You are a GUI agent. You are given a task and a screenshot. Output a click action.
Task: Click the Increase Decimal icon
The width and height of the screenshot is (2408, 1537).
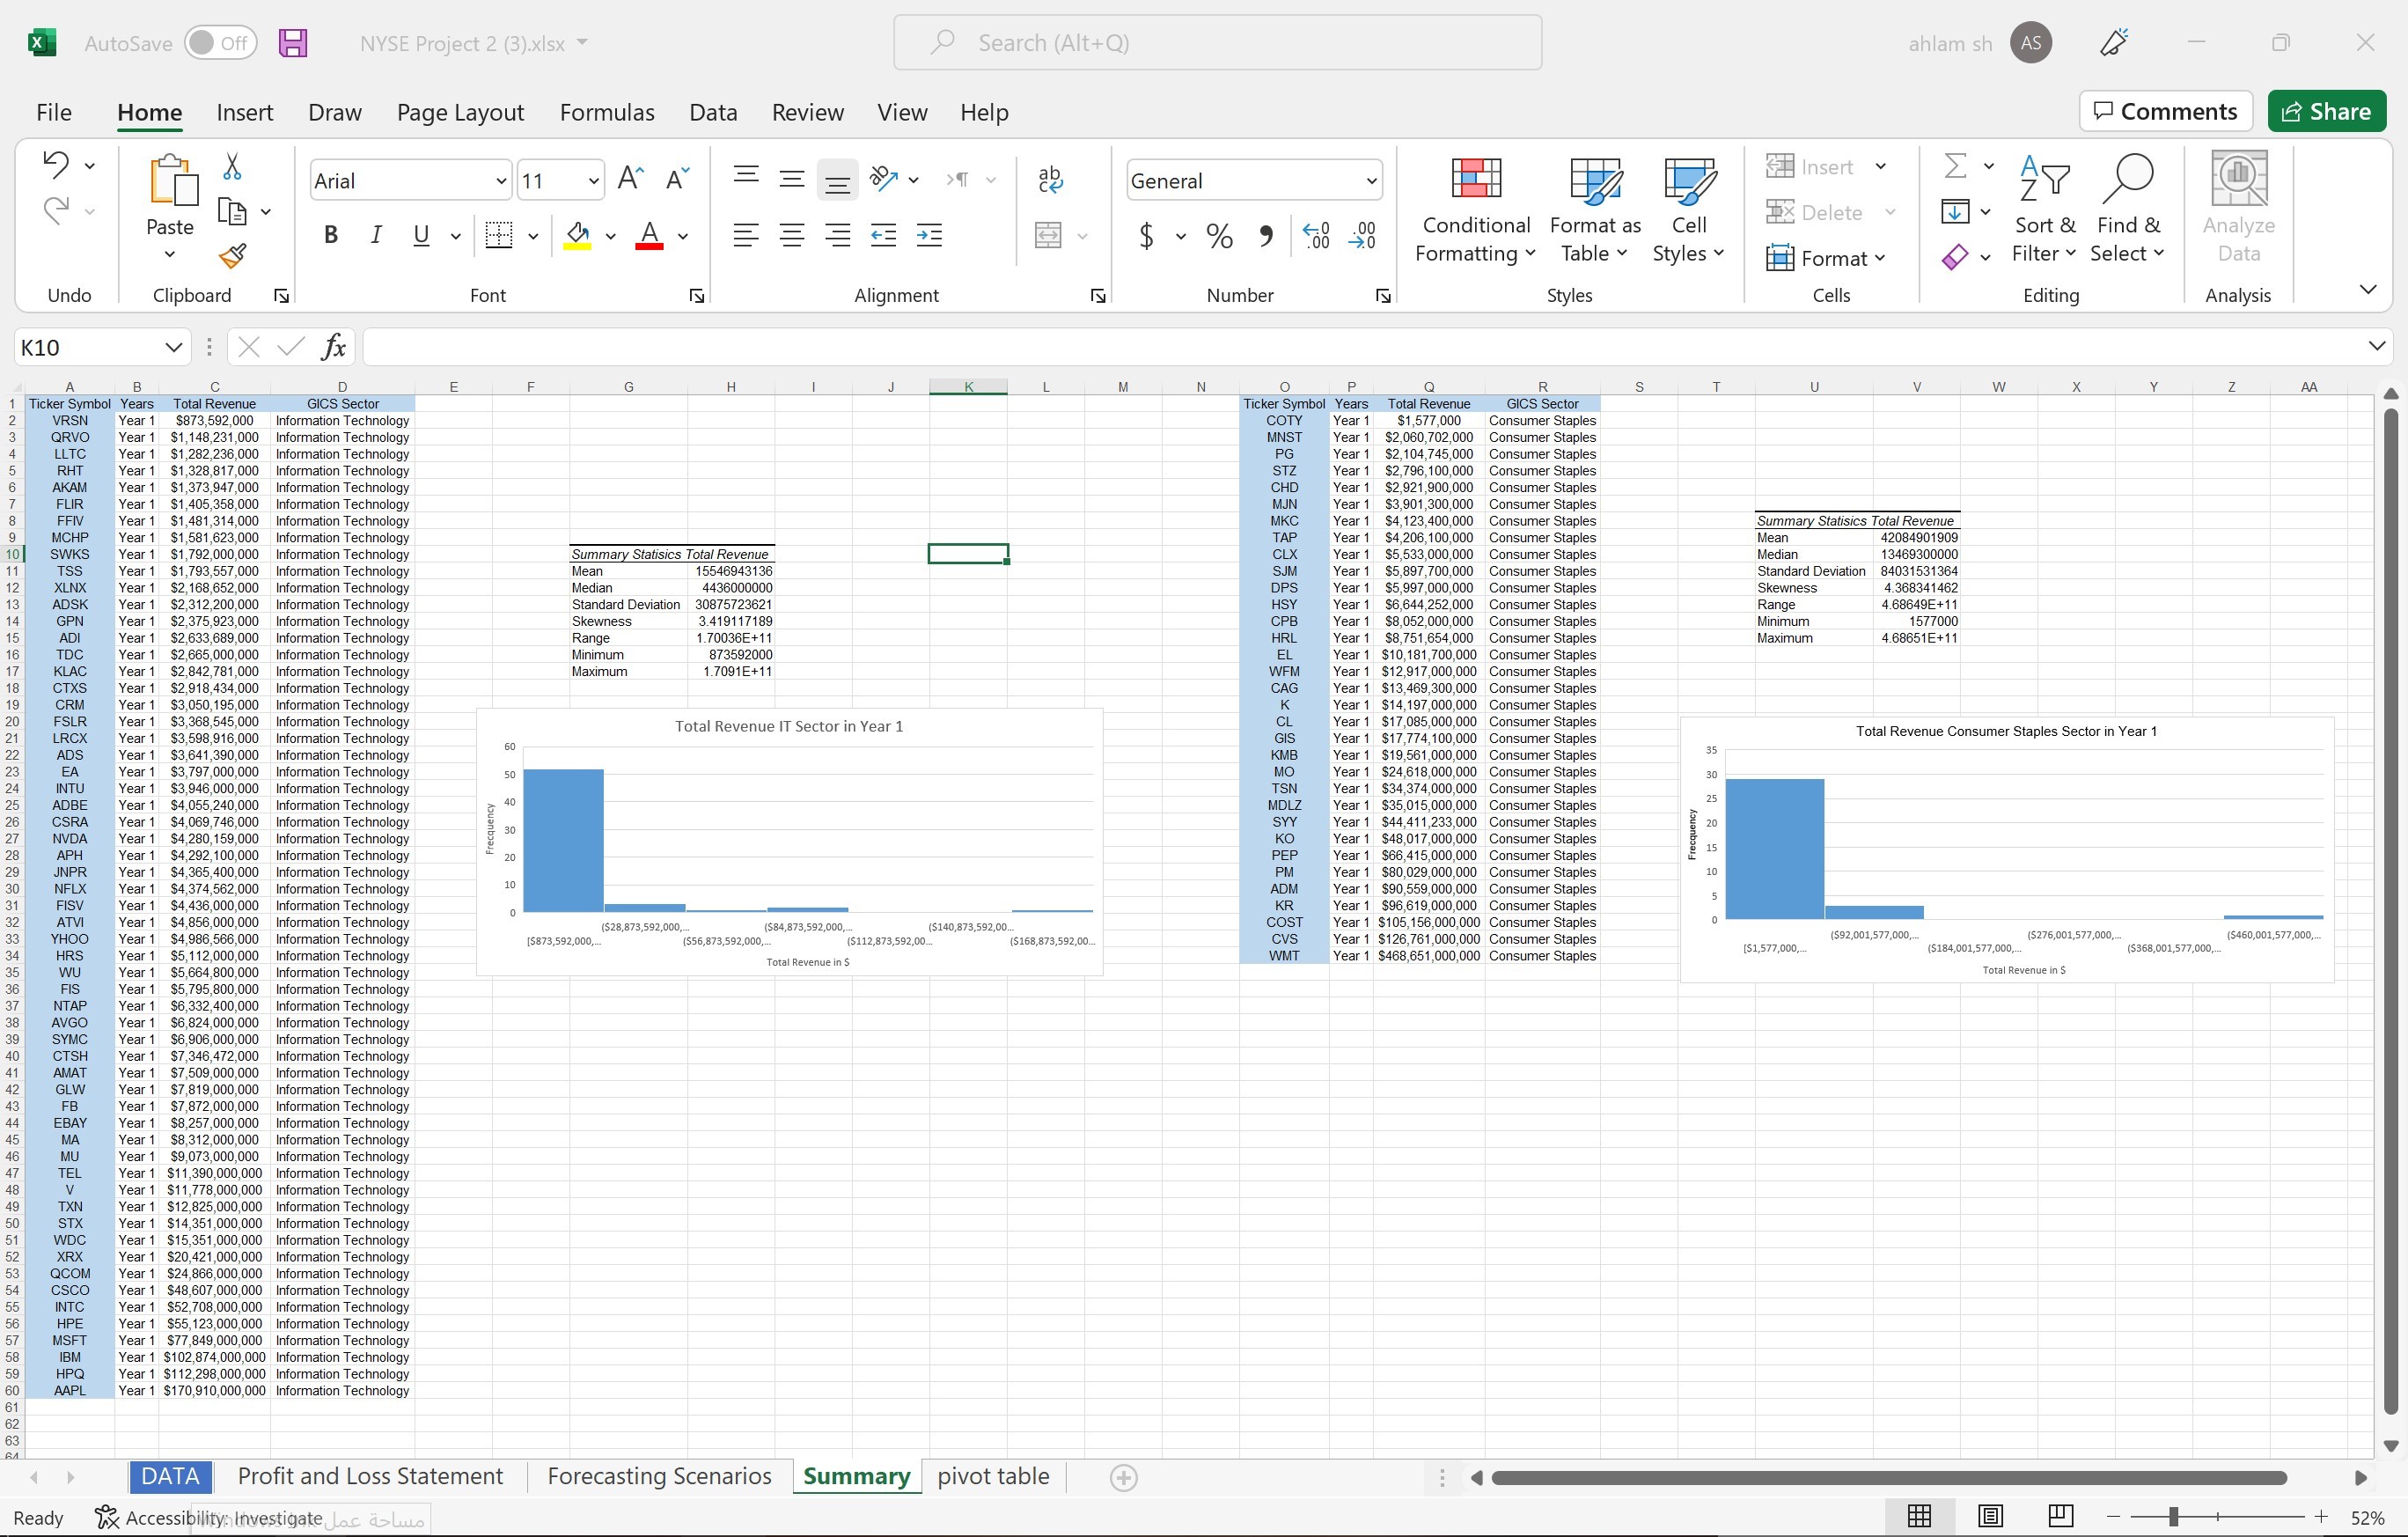1316,236
